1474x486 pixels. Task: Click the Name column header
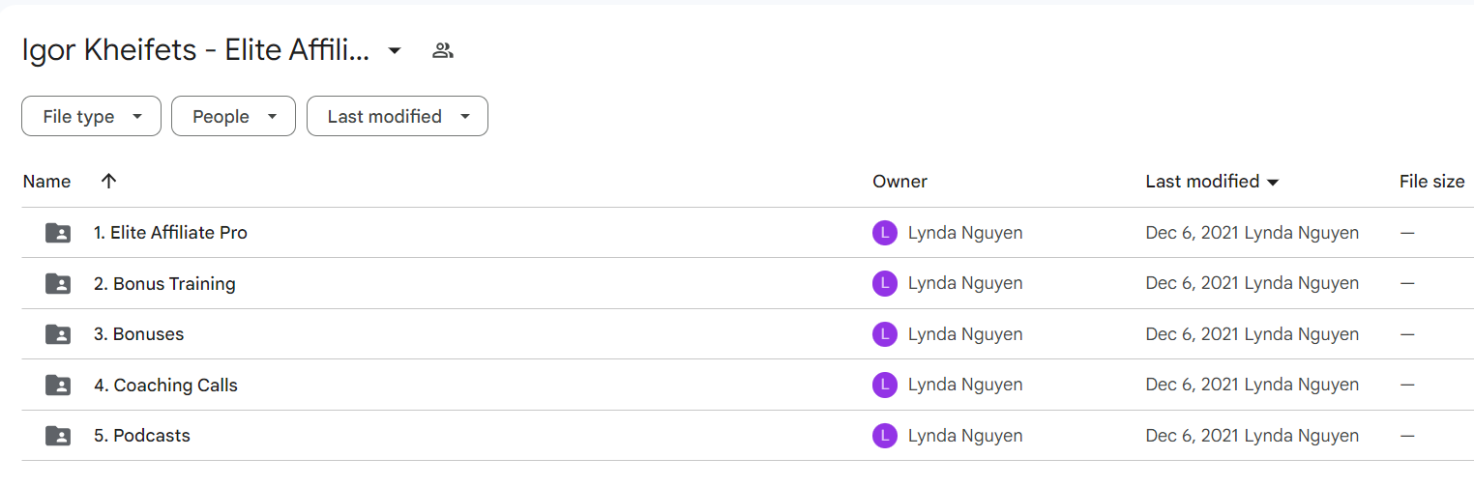[x=46, y=181]
